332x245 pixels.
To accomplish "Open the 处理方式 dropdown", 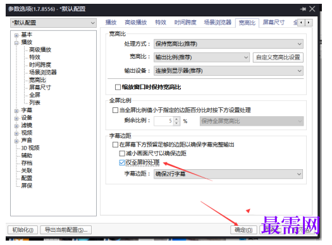I will (228, 44).
